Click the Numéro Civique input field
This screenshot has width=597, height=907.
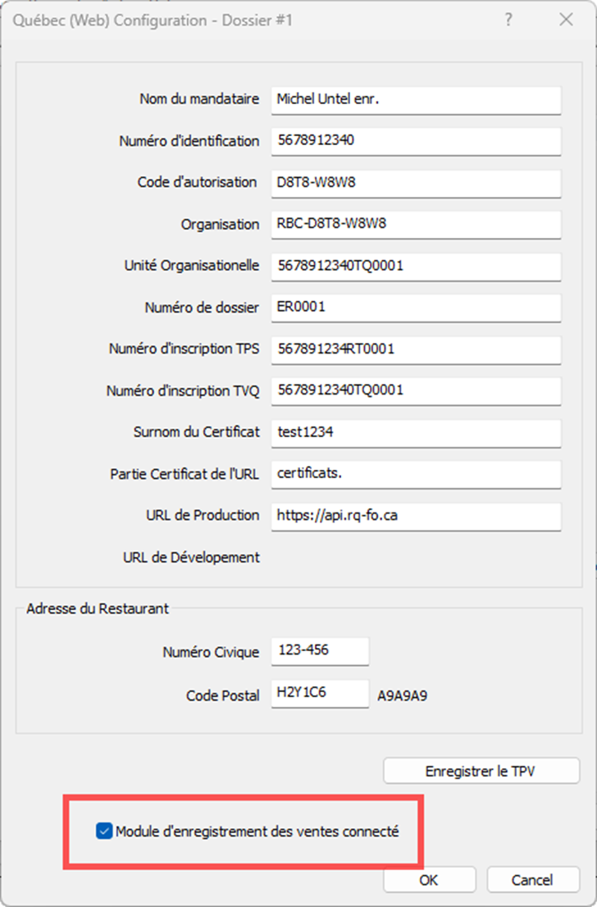pos(320,651)
